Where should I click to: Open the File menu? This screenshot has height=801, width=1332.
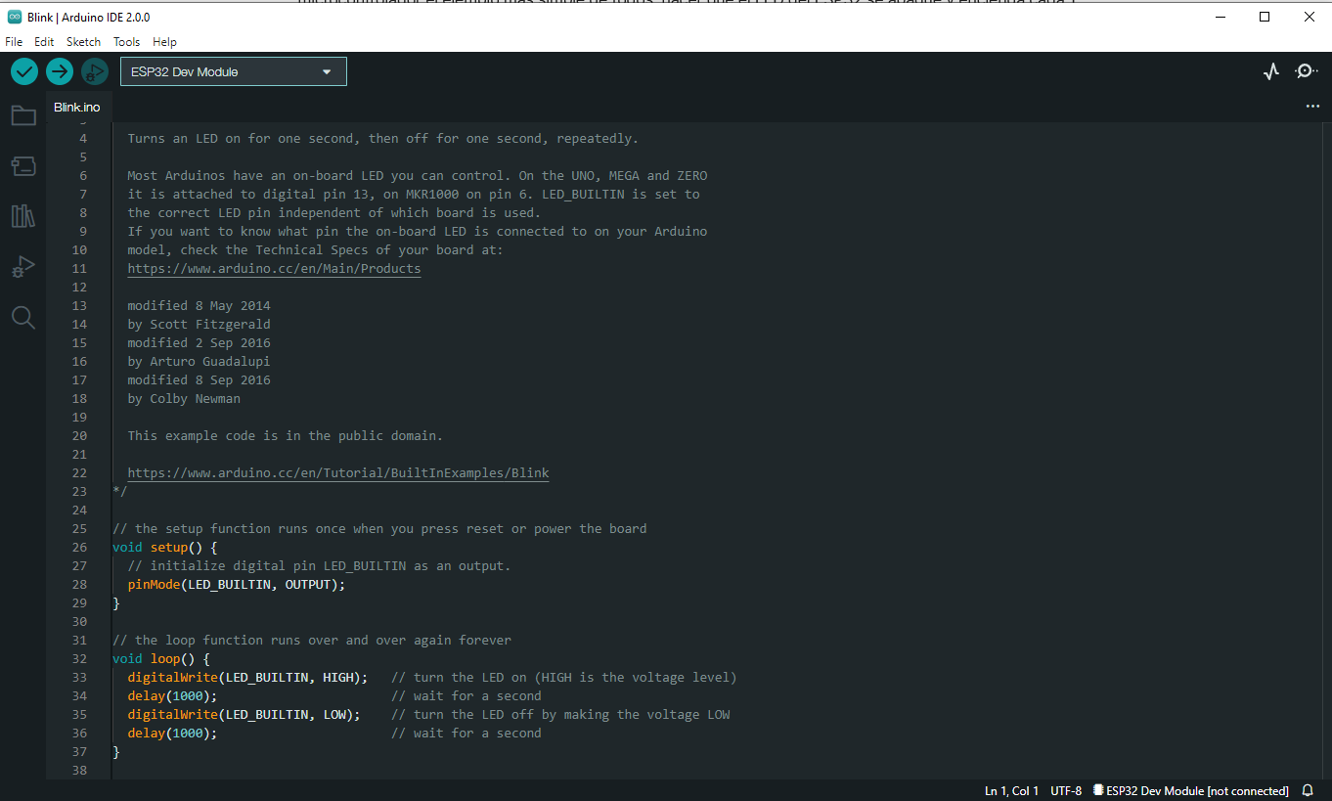point(14,42)
